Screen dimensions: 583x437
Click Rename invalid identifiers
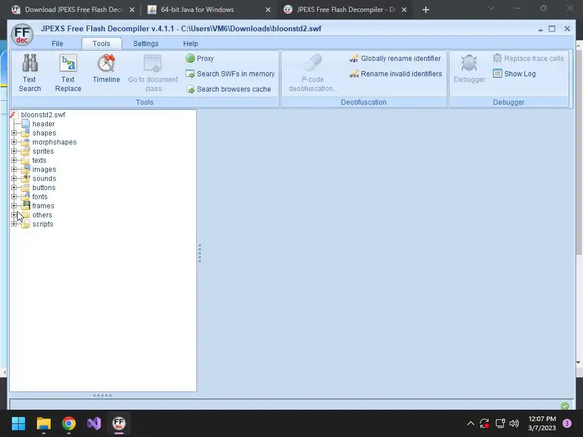coord(396,73)
